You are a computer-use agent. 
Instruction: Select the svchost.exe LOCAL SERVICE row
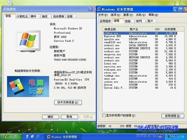[140, 45]
